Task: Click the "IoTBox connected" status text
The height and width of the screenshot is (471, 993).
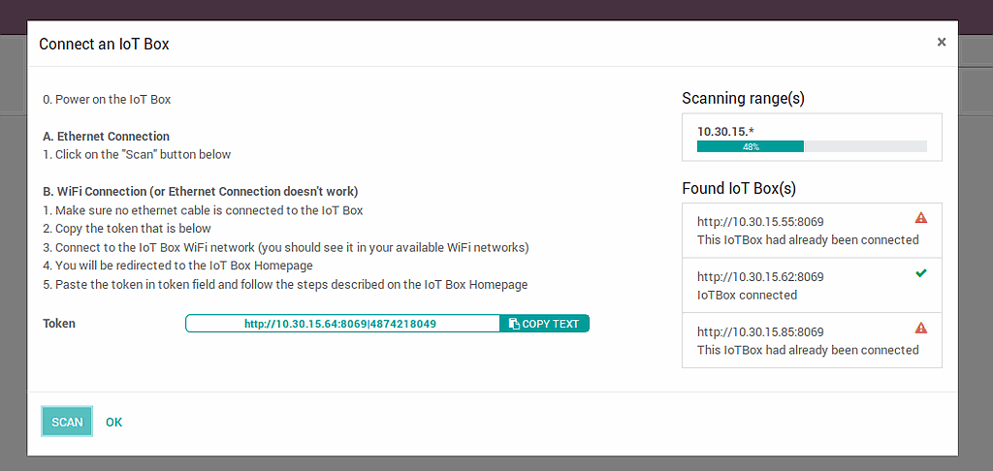Action: point(747,295)
